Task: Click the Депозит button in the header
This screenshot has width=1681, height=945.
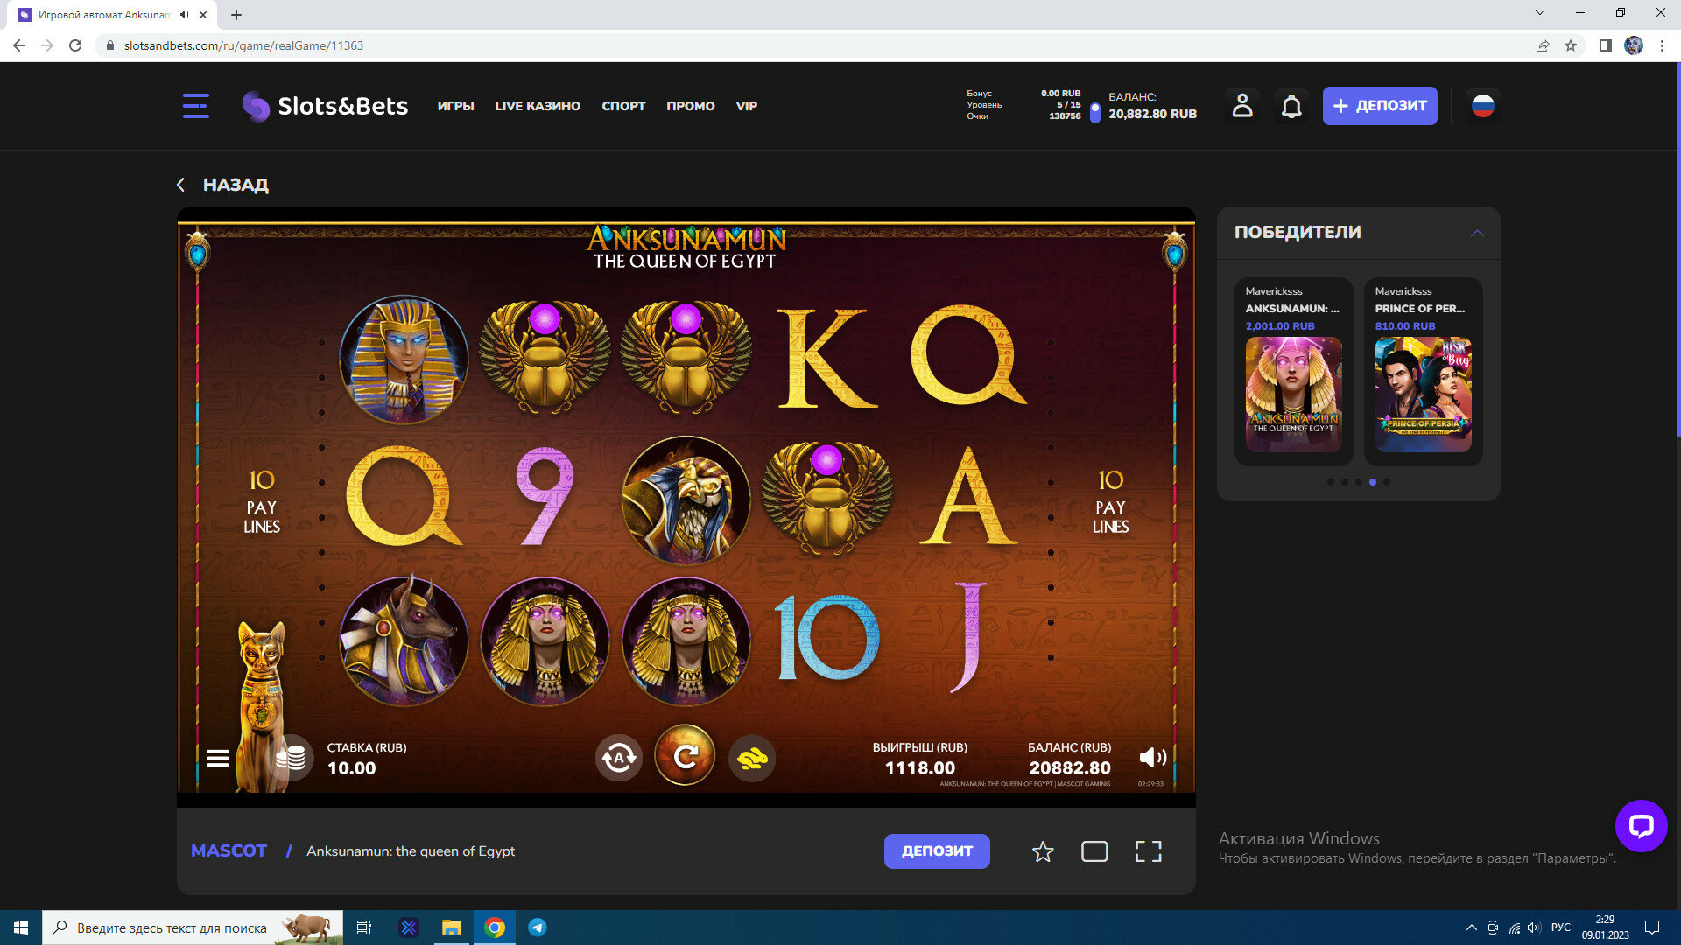Action: pyautogui.click(x=1380, y=106)
